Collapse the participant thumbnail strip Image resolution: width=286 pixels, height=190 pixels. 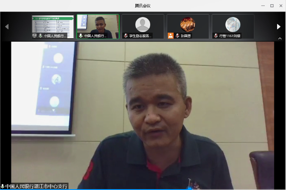point(280,39)
